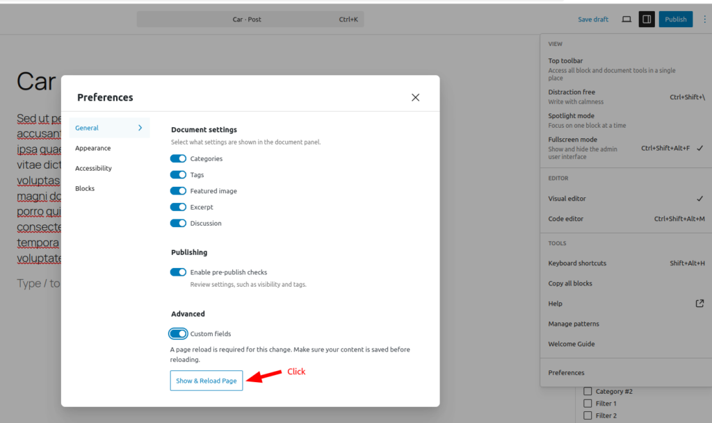Open the three-dot options menu

tap(704, 19)
